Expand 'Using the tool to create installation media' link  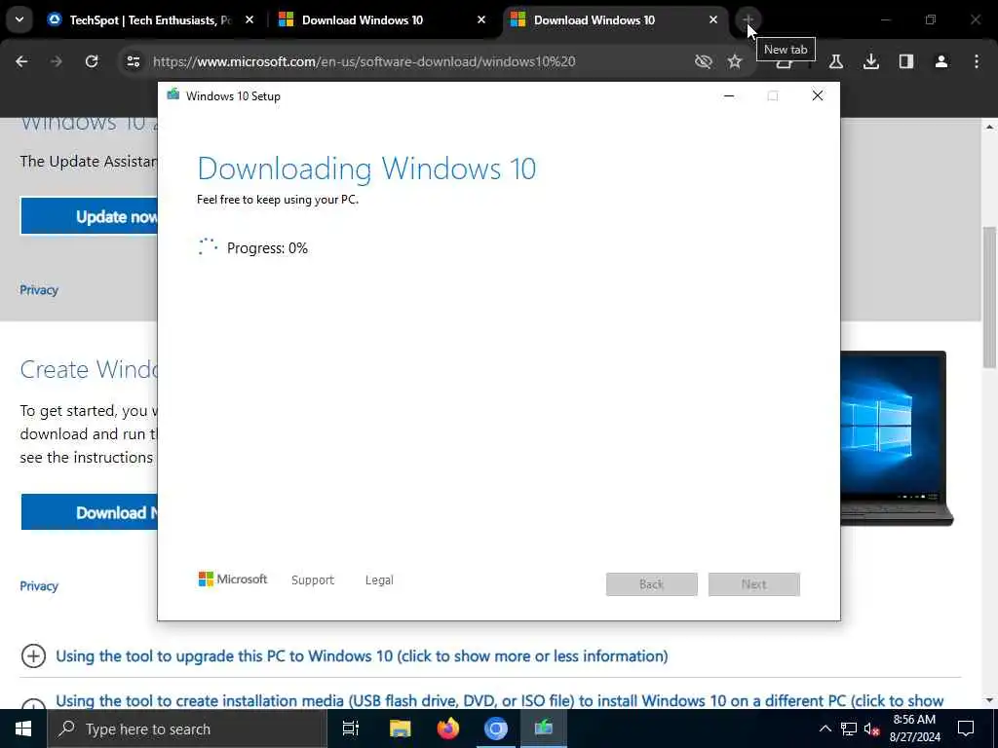click(500, 700)
